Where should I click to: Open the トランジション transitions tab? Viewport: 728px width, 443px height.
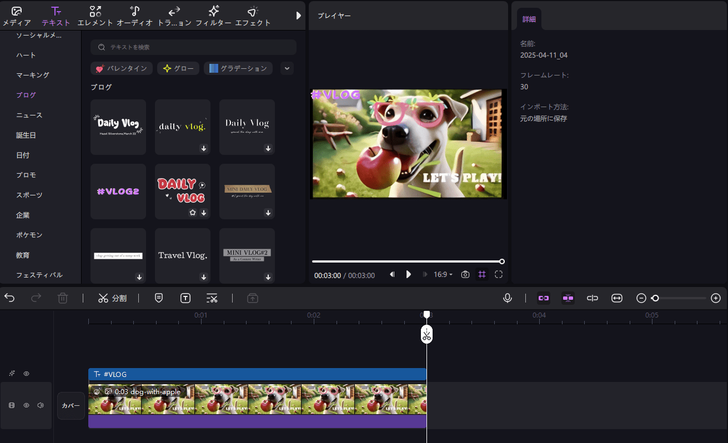coord(174,16)
